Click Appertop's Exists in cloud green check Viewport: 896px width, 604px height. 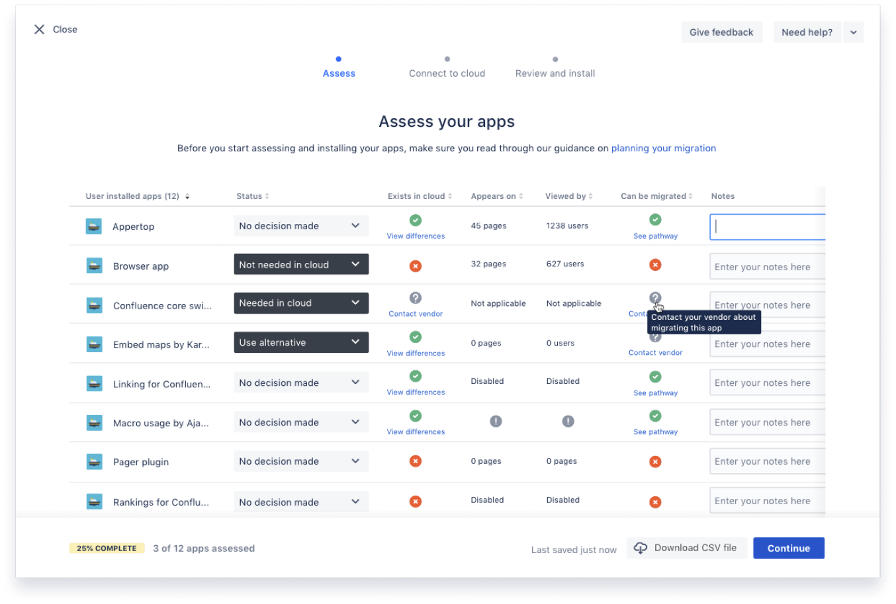[x=416, y=220]
